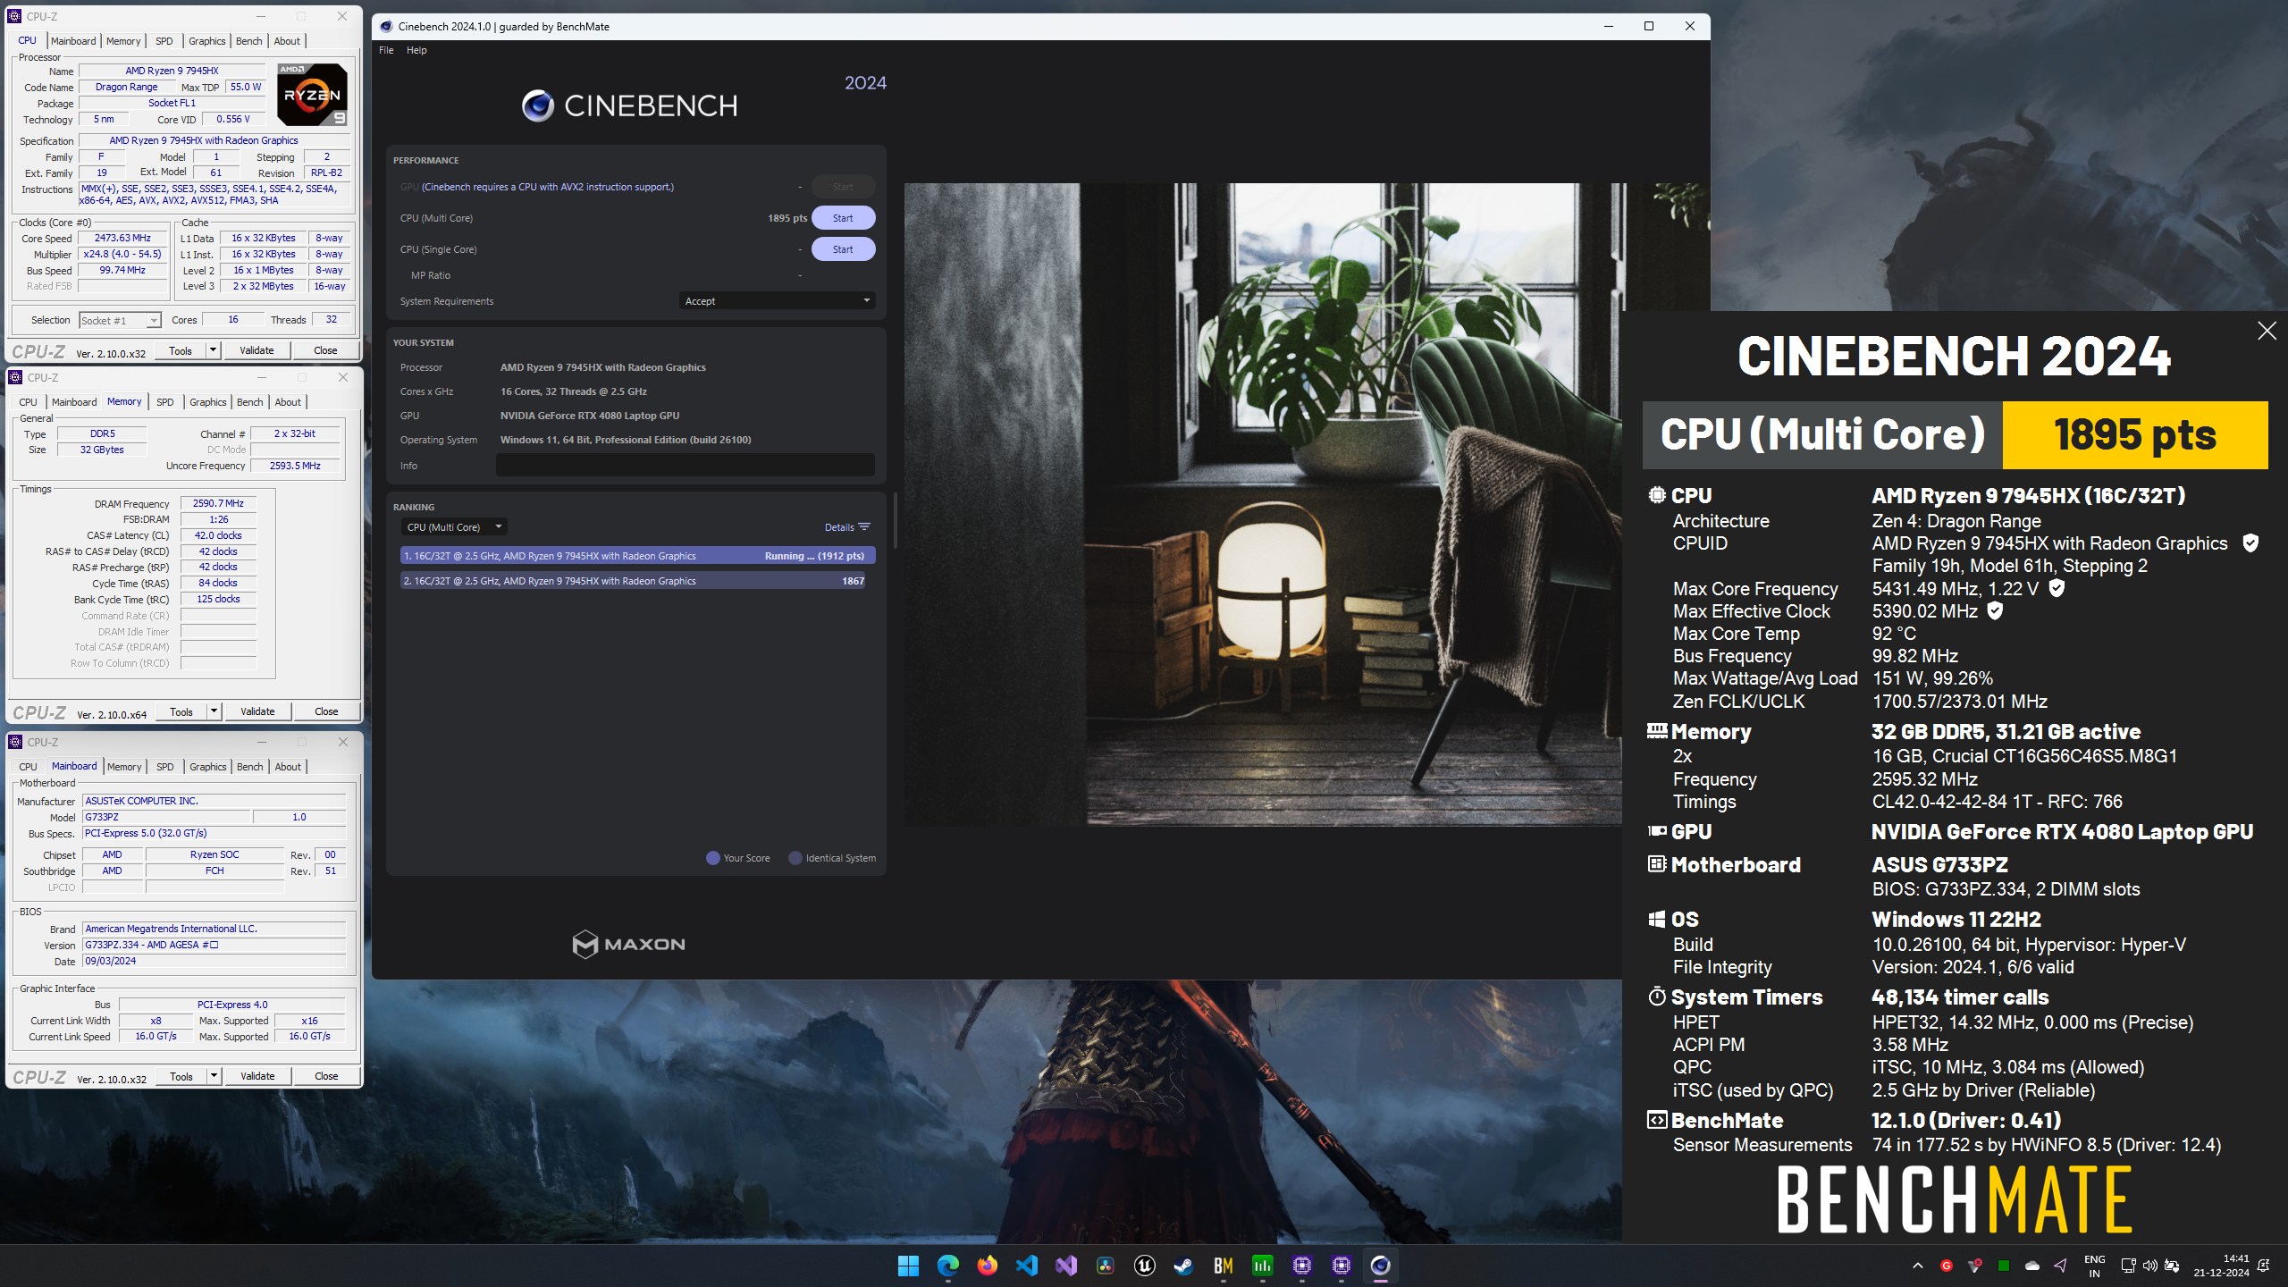
Task: Open Steam from the taskbar
Action: (1183, 1266)
